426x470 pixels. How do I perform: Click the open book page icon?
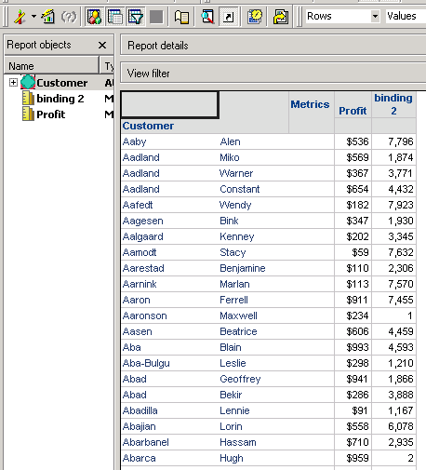tap(181, 17)
